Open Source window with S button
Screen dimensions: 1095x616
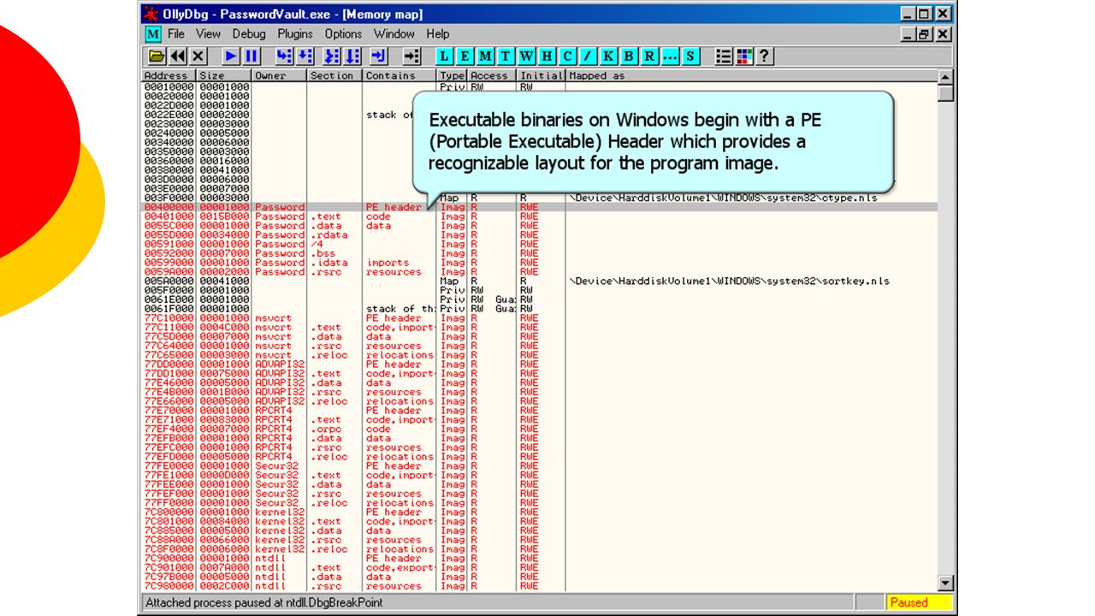(690, 56)
